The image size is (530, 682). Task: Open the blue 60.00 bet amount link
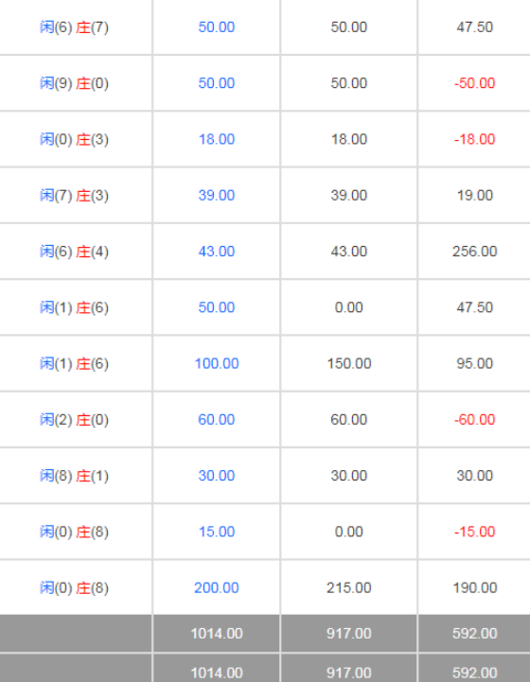[217, 420]
